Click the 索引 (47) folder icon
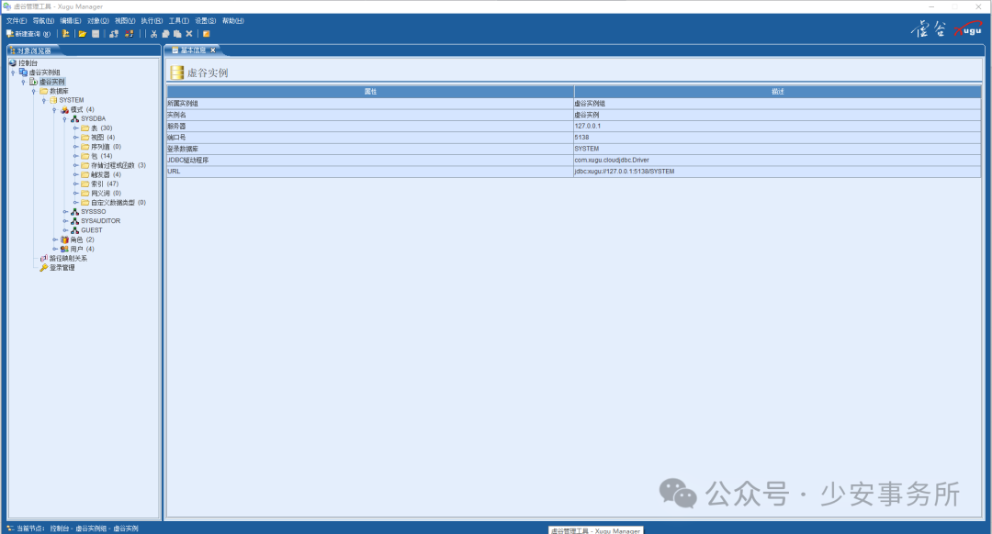The image size is (992, 534). pyautogui.click(x=85, y=184)
